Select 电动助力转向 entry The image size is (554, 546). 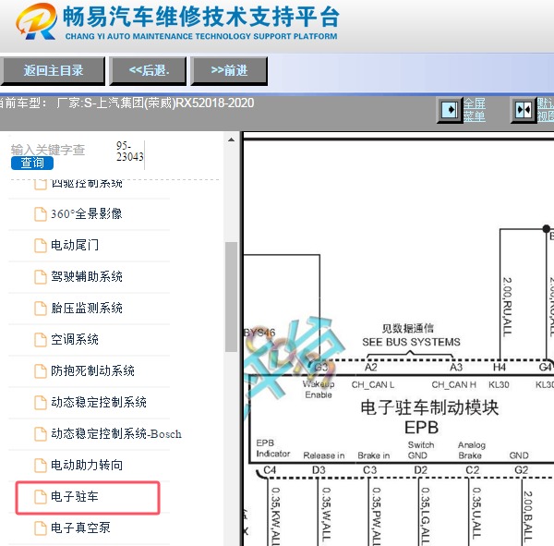click(x=87, y=465)
